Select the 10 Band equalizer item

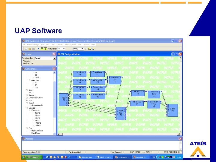coord(38,123)
